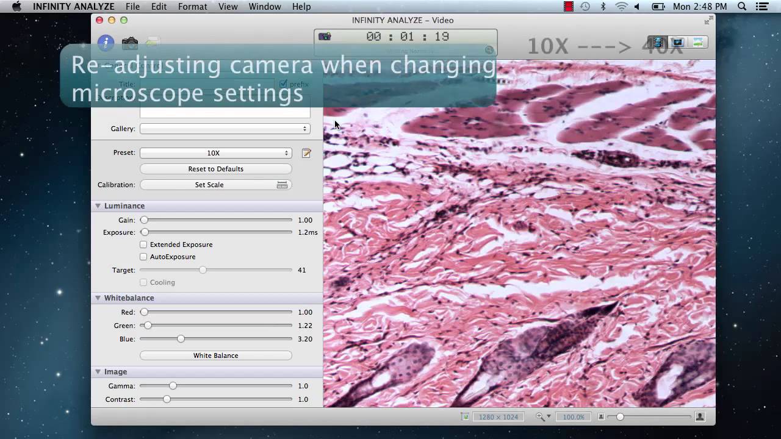Click the large person zoom-in icon

click(x=700, y=416)
